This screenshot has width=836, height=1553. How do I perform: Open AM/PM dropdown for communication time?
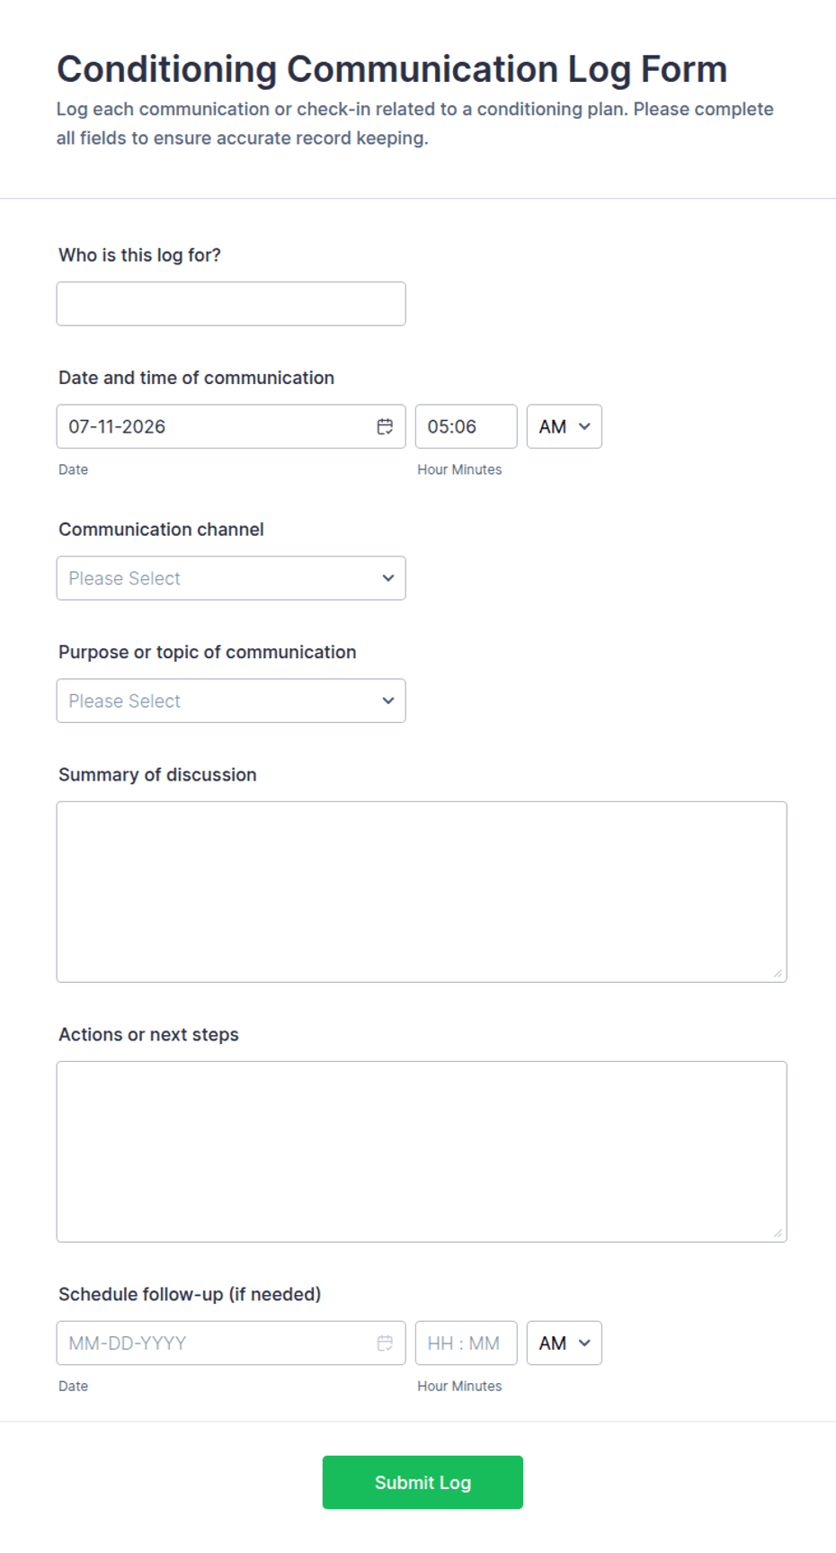(564, 426)
